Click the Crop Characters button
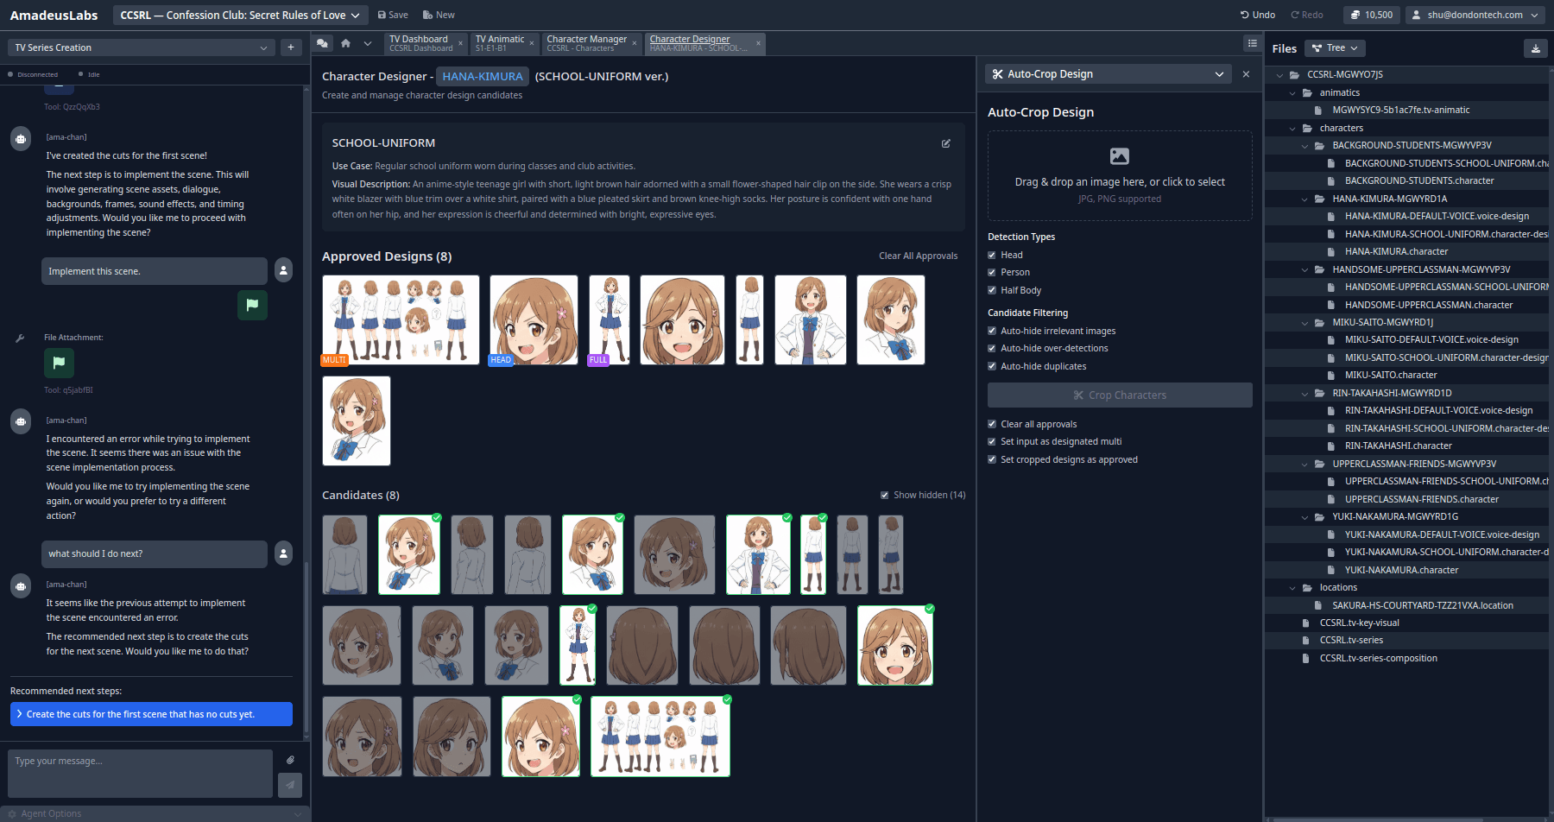This screenshot has width=1554, height=822. [1119, 395]
